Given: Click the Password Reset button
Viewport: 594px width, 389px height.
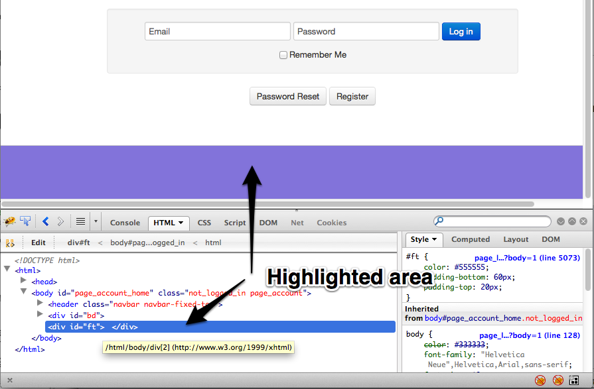Looking at the screenshot, I should (288, 96).
